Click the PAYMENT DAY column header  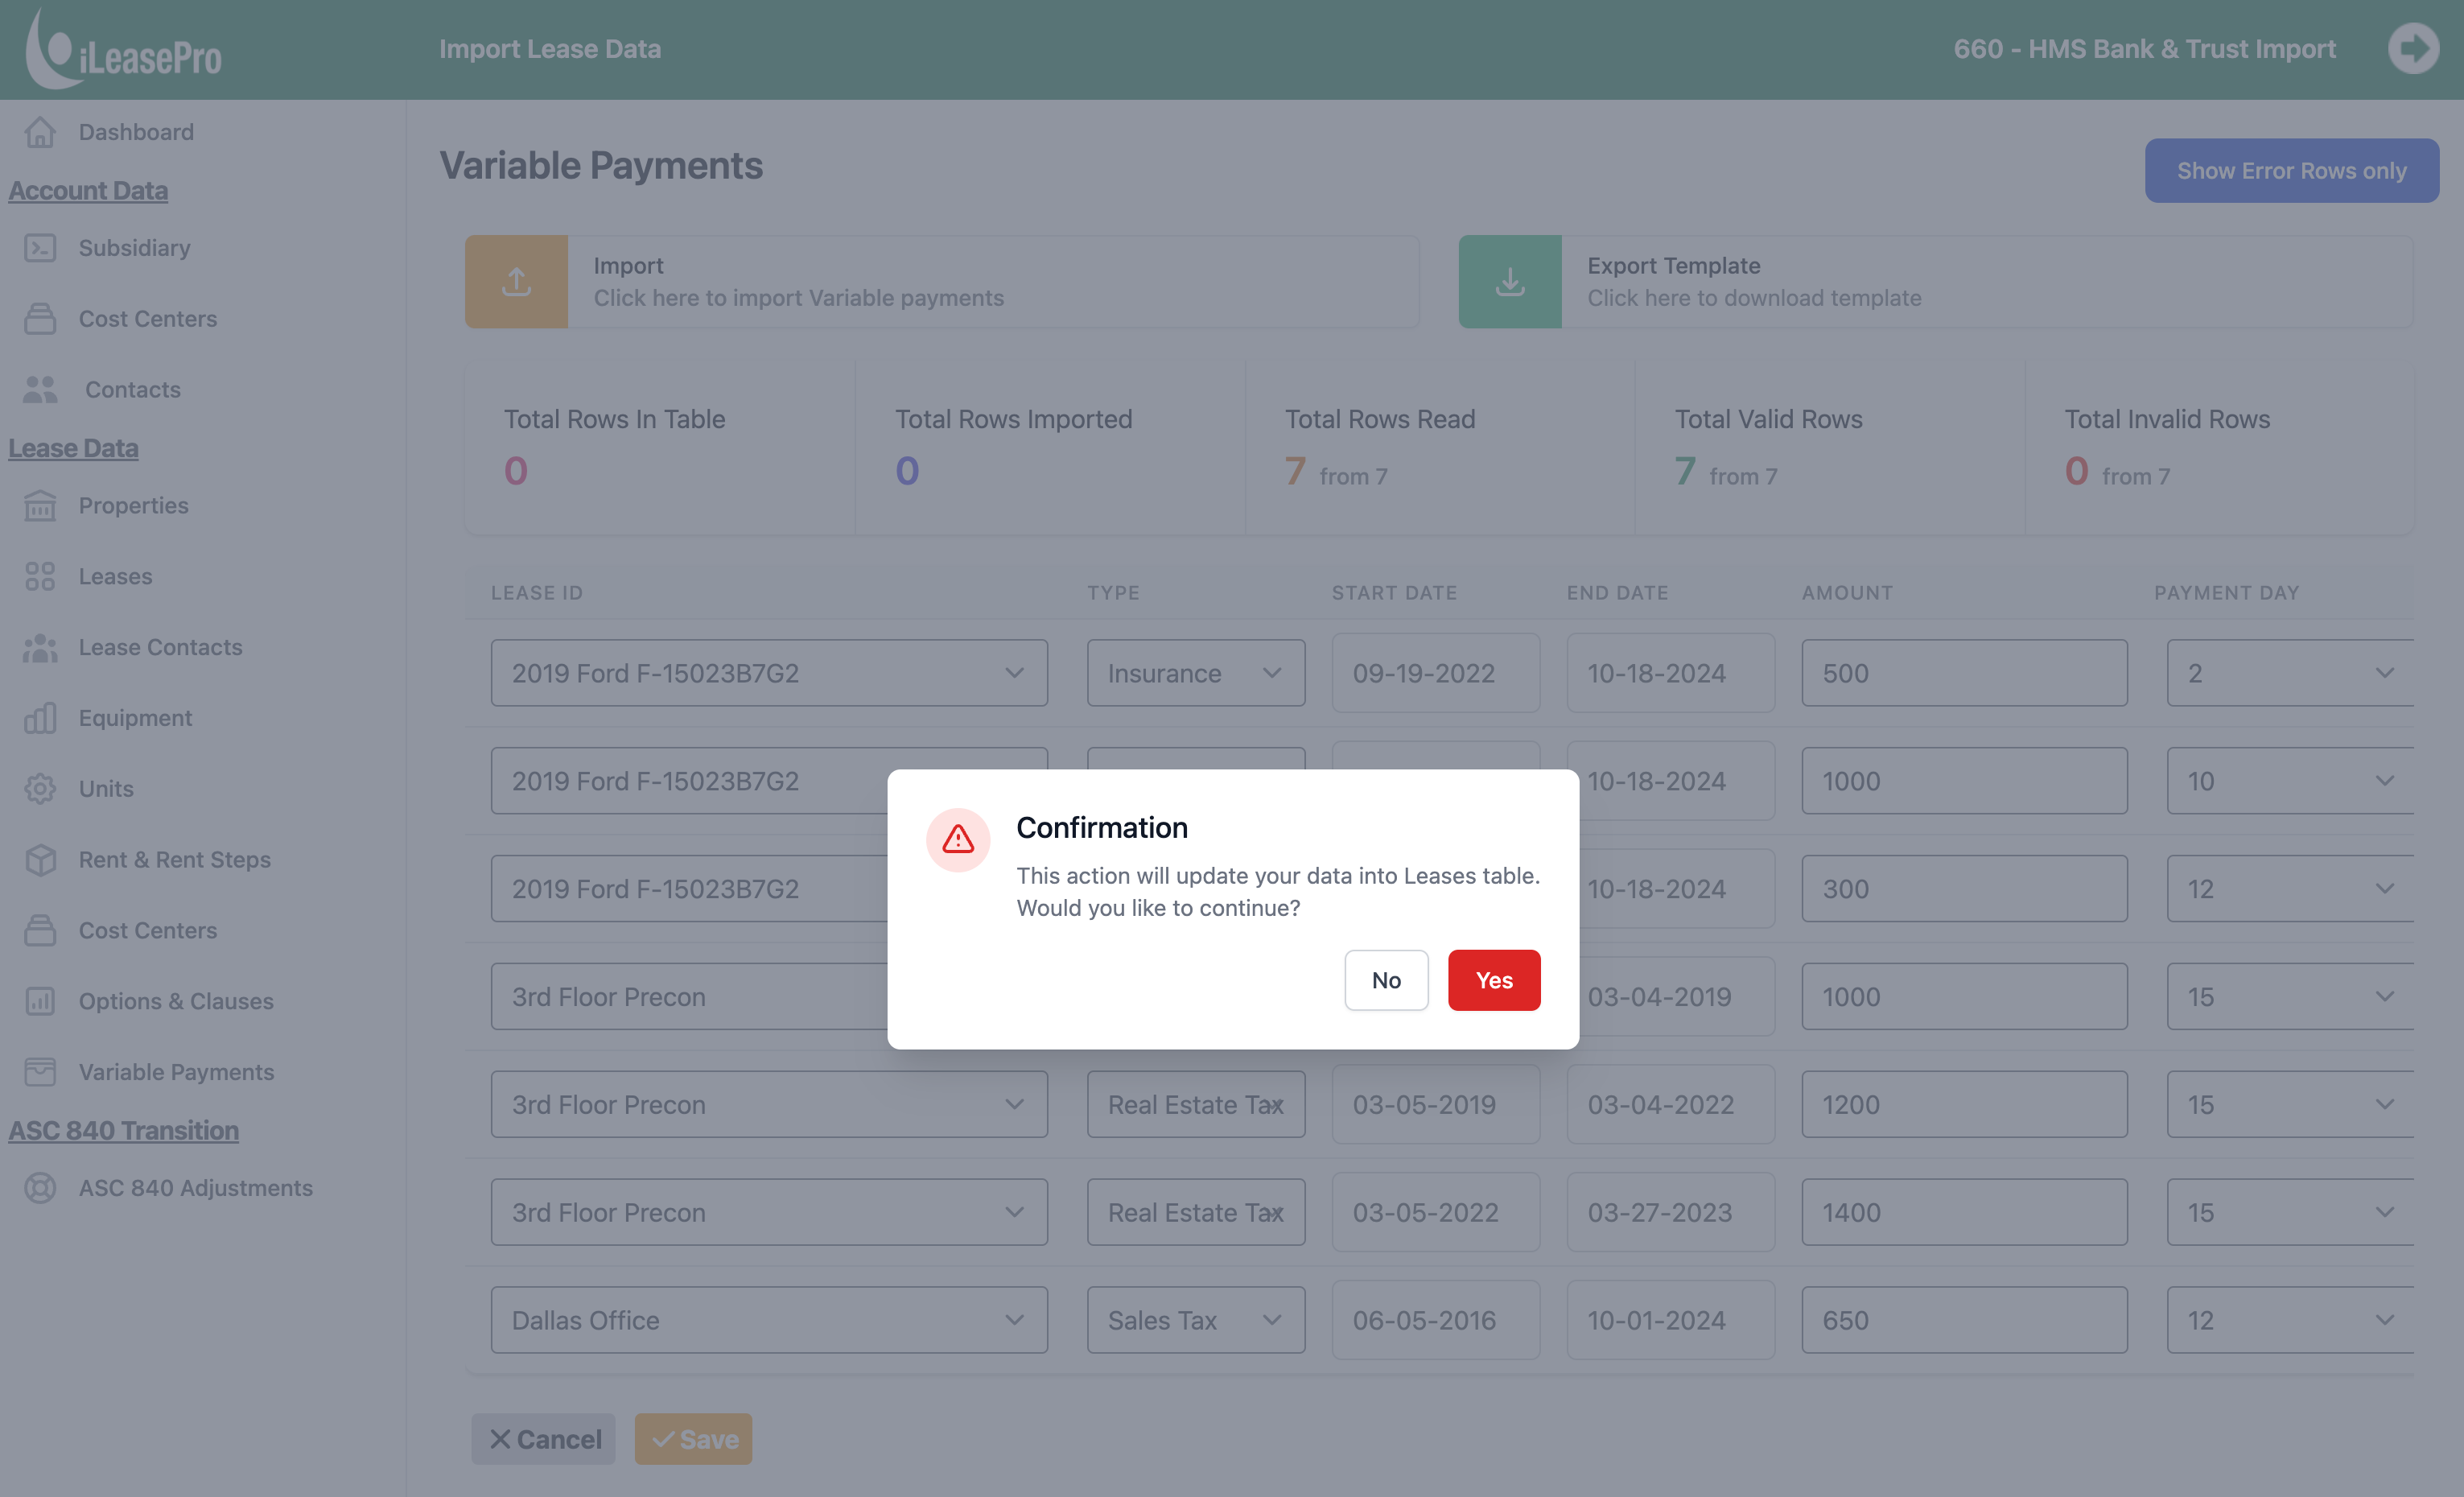coord(2226,593)
